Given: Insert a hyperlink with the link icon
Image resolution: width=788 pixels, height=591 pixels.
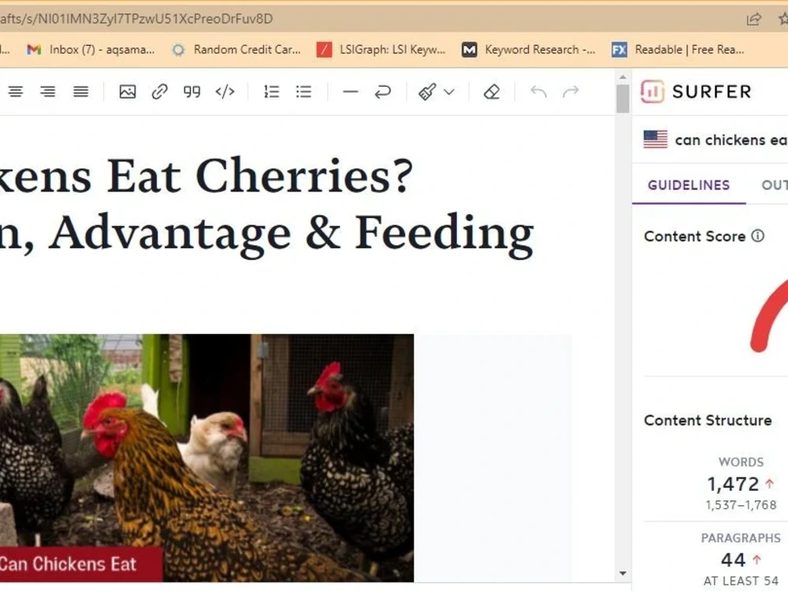Looking at the screenshot, I should 160,91.
